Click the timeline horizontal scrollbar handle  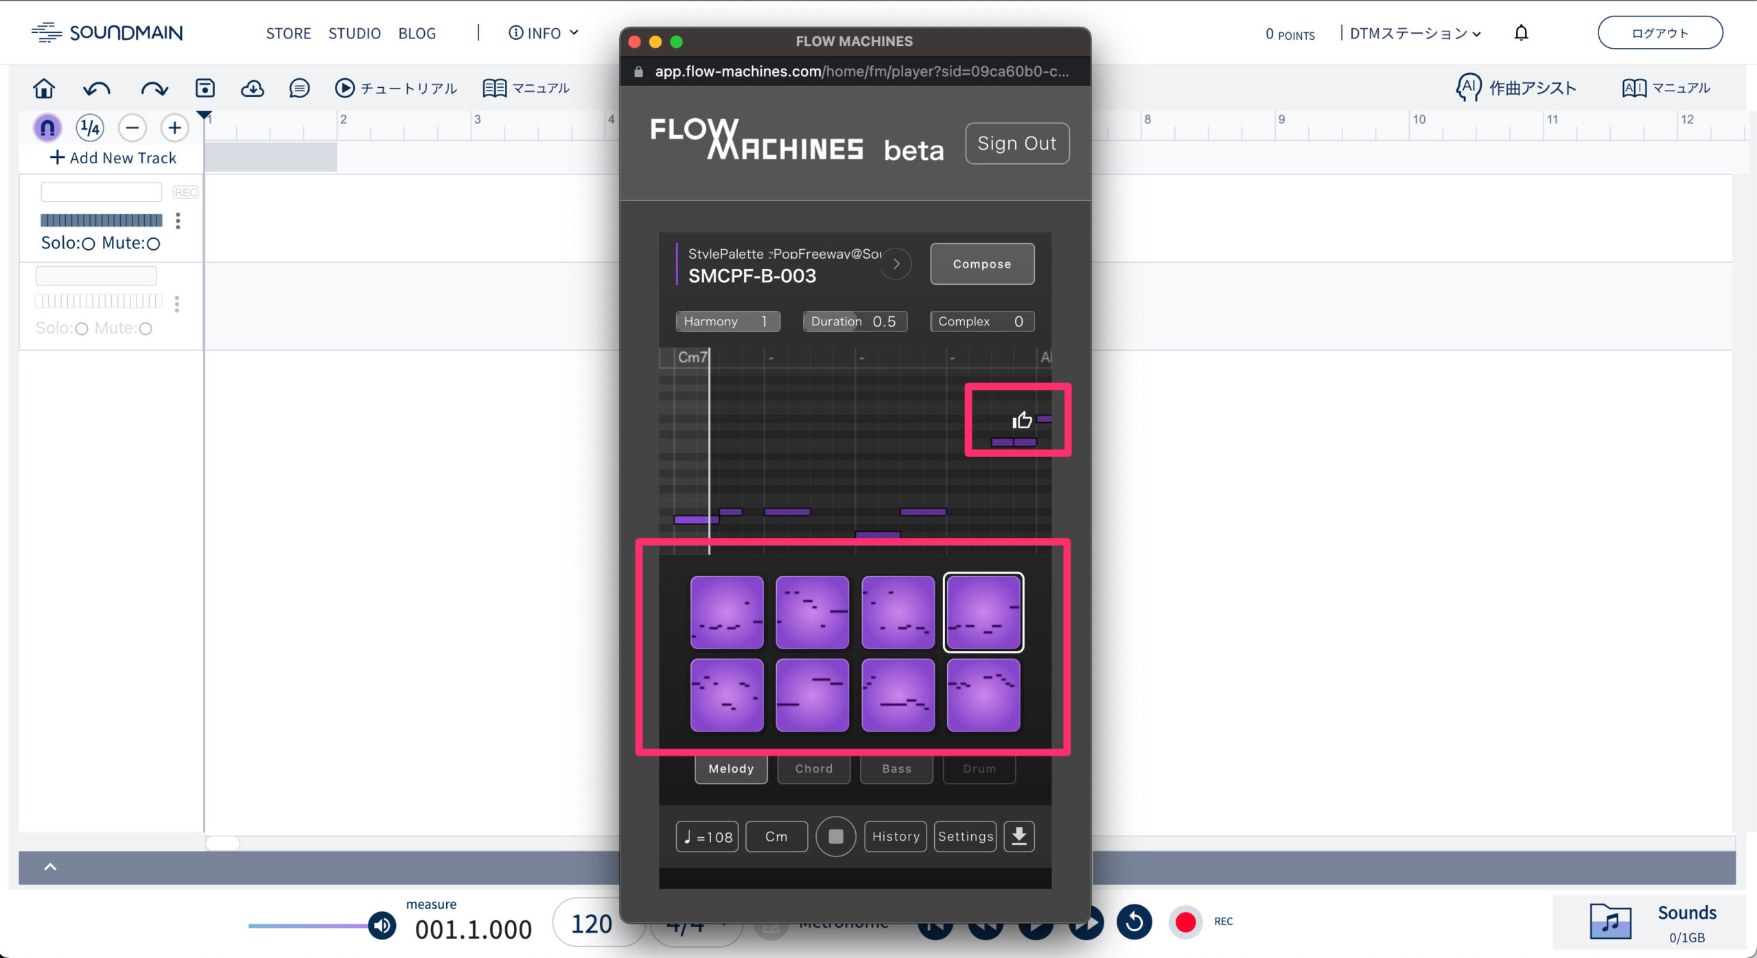[x=222, y=843]
